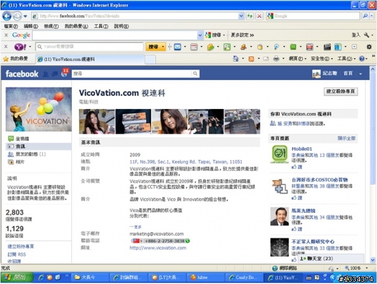Open a new blank browser tab
Image resolution: width=377 pixels, height=284 pixels.
(x=150, y=60)
